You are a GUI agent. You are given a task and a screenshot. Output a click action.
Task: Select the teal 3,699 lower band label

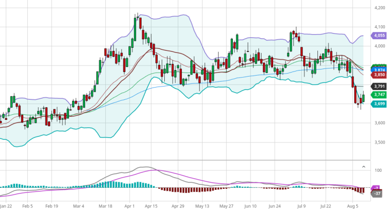pyautogui.click(x=378, y=104)
